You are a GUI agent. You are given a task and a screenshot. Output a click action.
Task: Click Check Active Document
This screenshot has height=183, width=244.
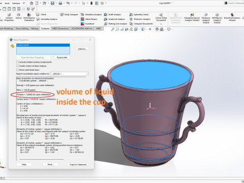click(161, 17)
